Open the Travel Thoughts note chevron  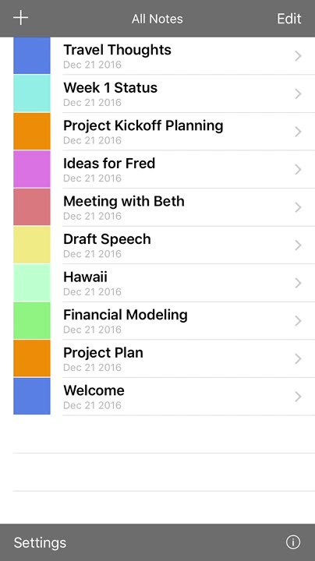point(298,56)
